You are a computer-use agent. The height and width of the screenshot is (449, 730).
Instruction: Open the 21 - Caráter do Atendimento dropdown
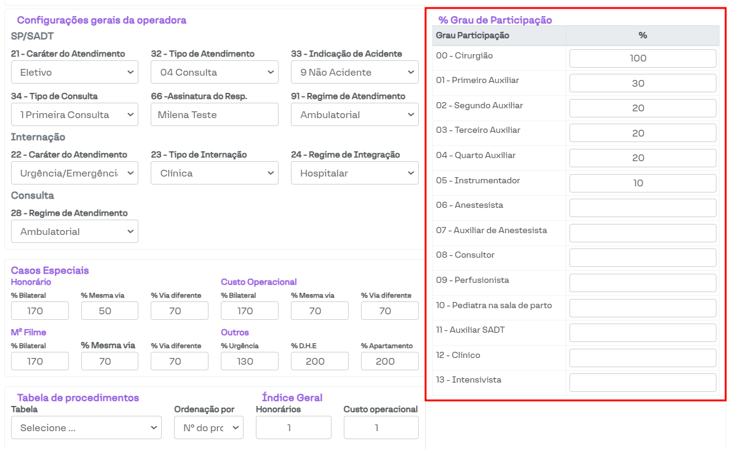[x=74, y=73]
